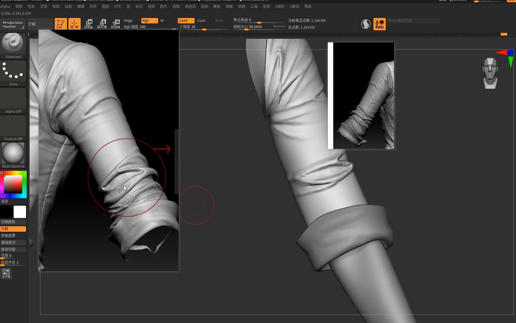The height and width of the screenshot is (323, 516).
Task: Click the large sleeve reference image
Action: 109,150
